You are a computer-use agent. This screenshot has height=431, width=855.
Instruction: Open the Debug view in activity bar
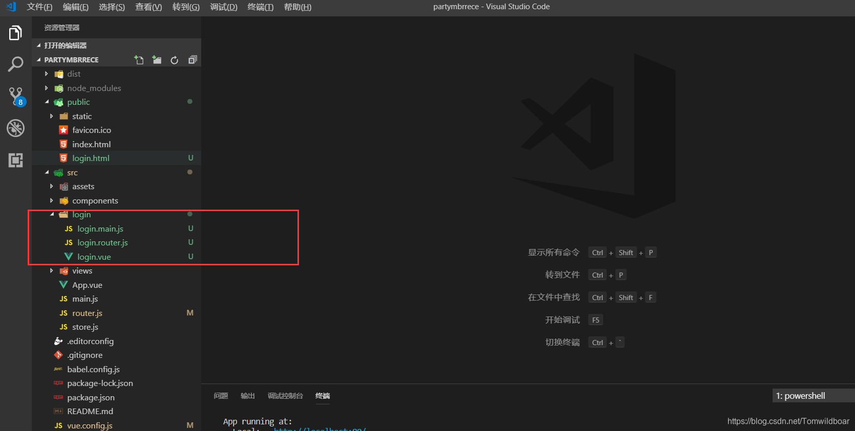15,128
